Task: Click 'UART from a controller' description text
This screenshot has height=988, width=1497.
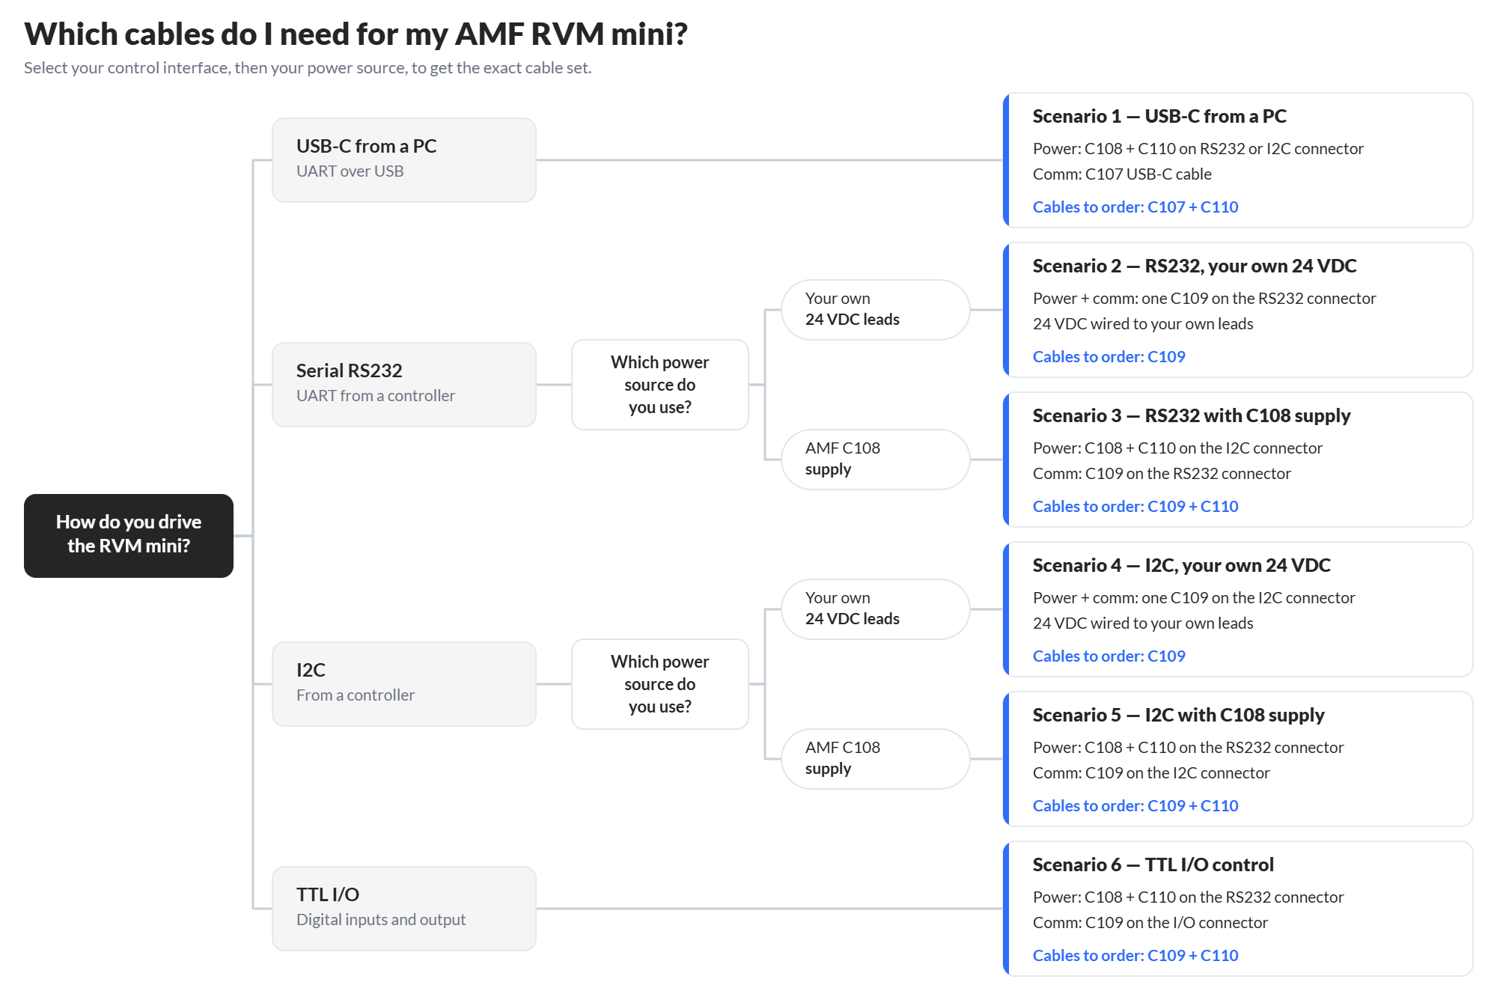Action: click(376, 395)
